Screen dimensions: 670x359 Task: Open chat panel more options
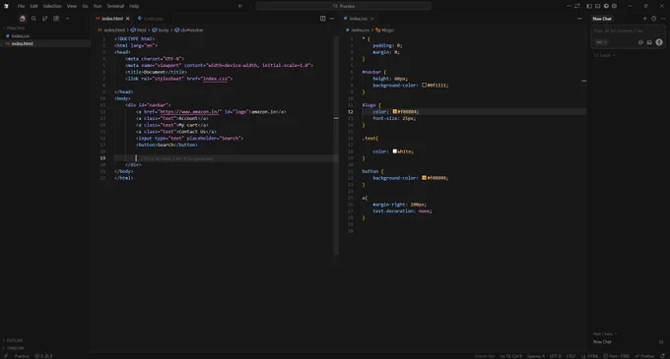[x=663, y=19]
